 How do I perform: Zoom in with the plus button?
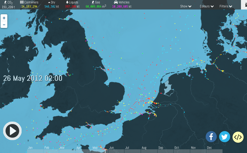(4, 18)
